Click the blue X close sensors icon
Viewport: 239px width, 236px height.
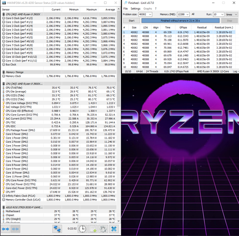click(114, 229)
